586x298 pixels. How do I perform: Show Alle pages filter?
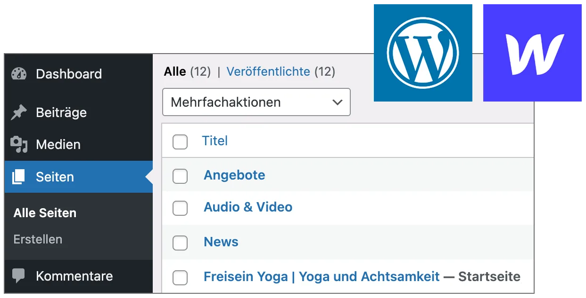coord(175,71)
